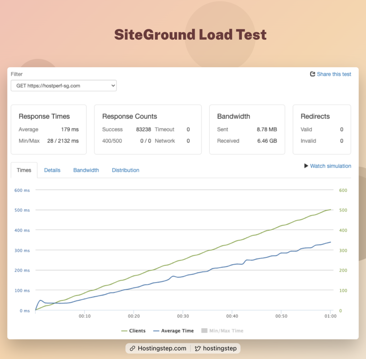
Task: Click the 300 ms y-axis label
Action: pyautogui.click(x=22, y=250)
